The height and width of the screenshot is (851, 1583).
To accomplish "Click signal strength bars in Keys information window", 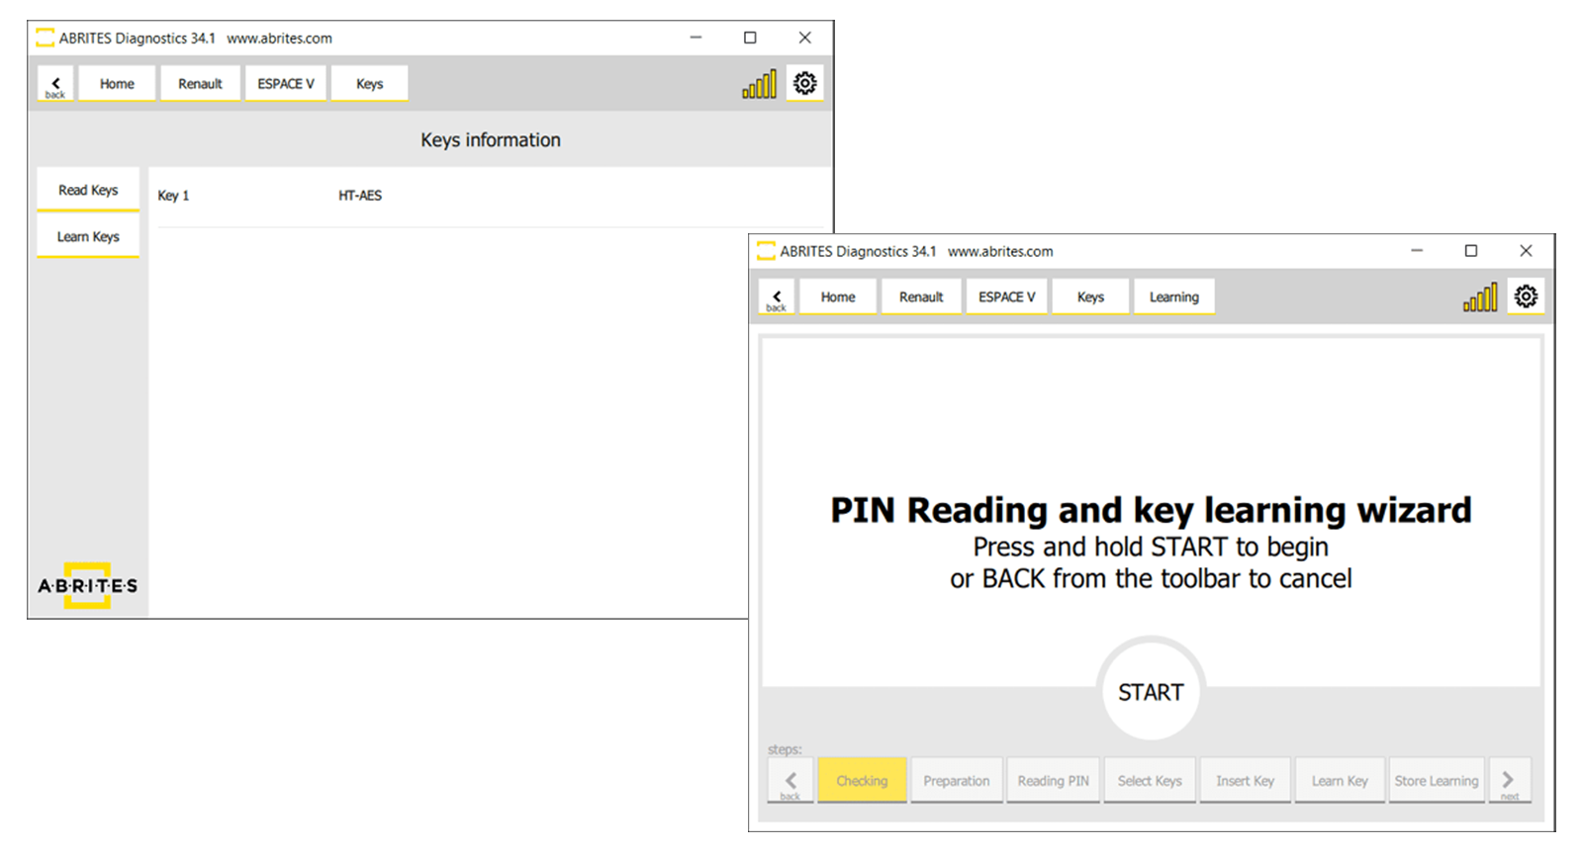I will pyautogui.click(x=760, y=85).
